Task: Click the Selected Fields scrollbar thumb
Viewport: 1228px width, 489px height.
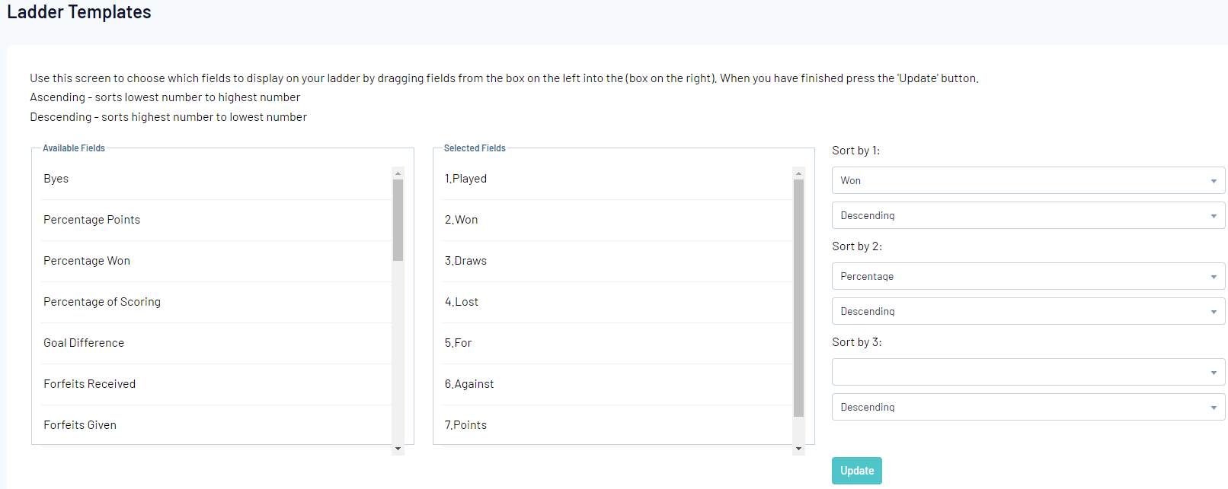Action: [x=798, y=298]
